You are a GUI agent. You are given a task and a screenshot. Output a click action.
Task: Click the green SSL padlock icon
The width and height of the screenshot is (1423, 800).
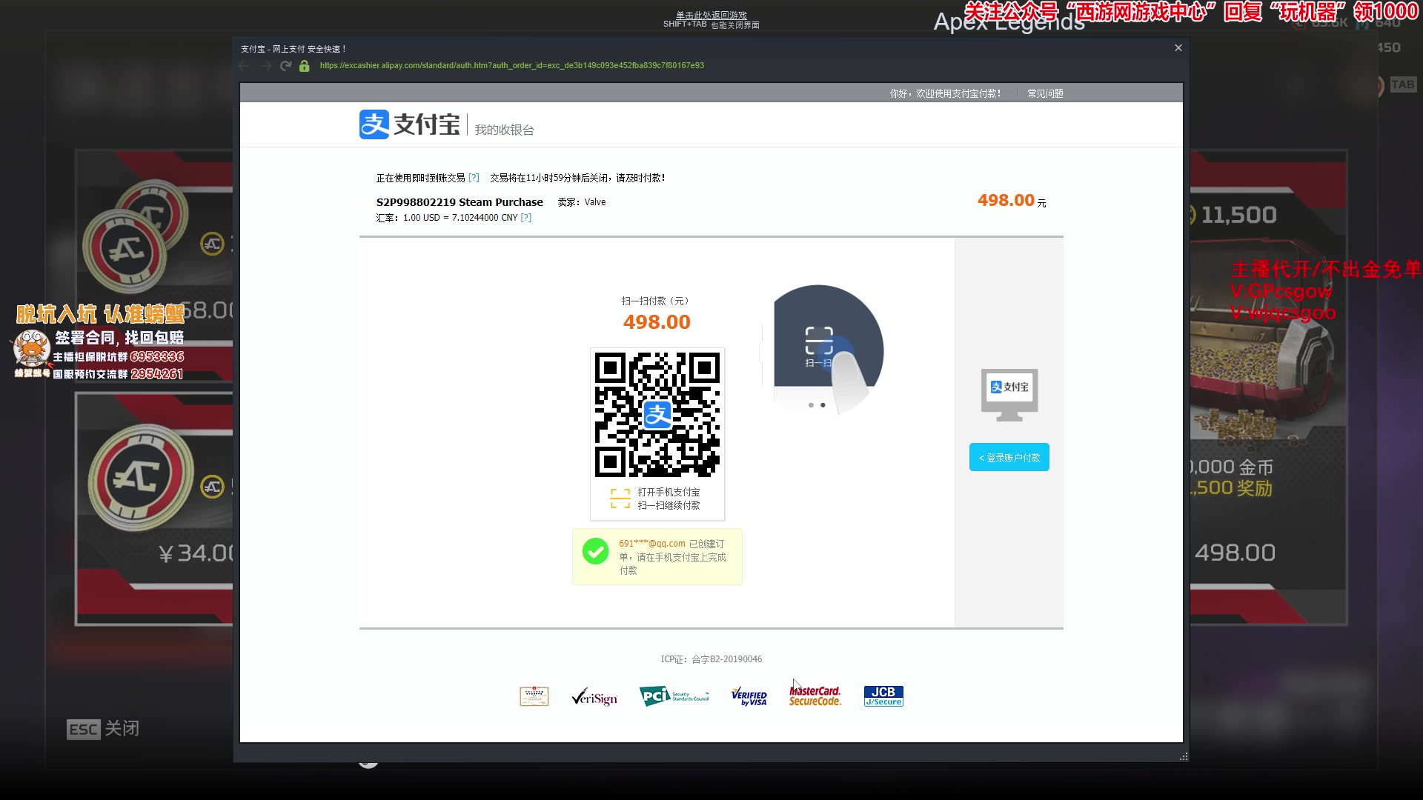(304, 66)
